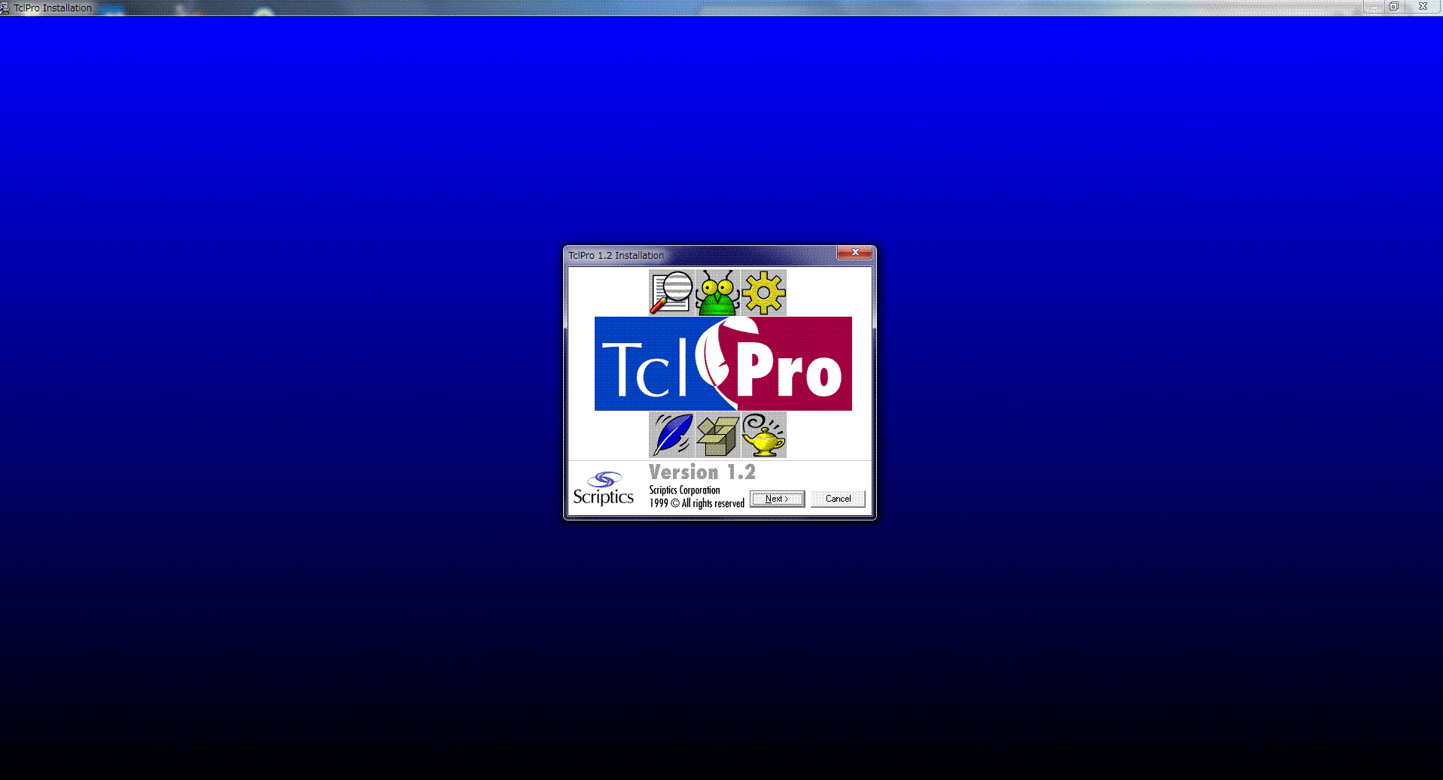
Task: Close the outer TclPro Installation window
Action: (1423, 7)
